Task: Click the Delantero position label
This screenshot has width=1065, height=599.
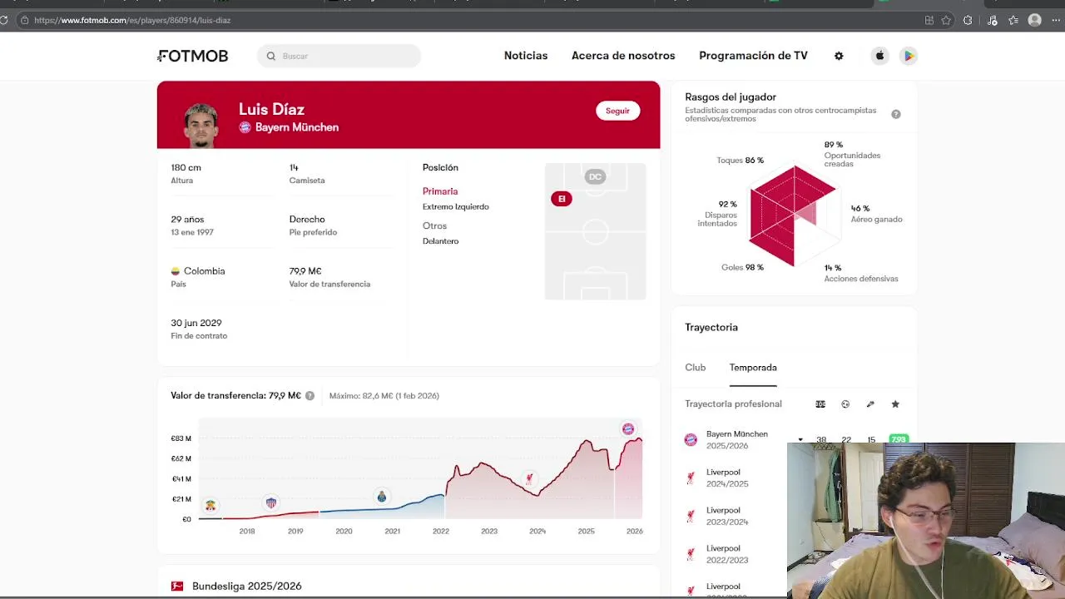Action: click(440, 241)
